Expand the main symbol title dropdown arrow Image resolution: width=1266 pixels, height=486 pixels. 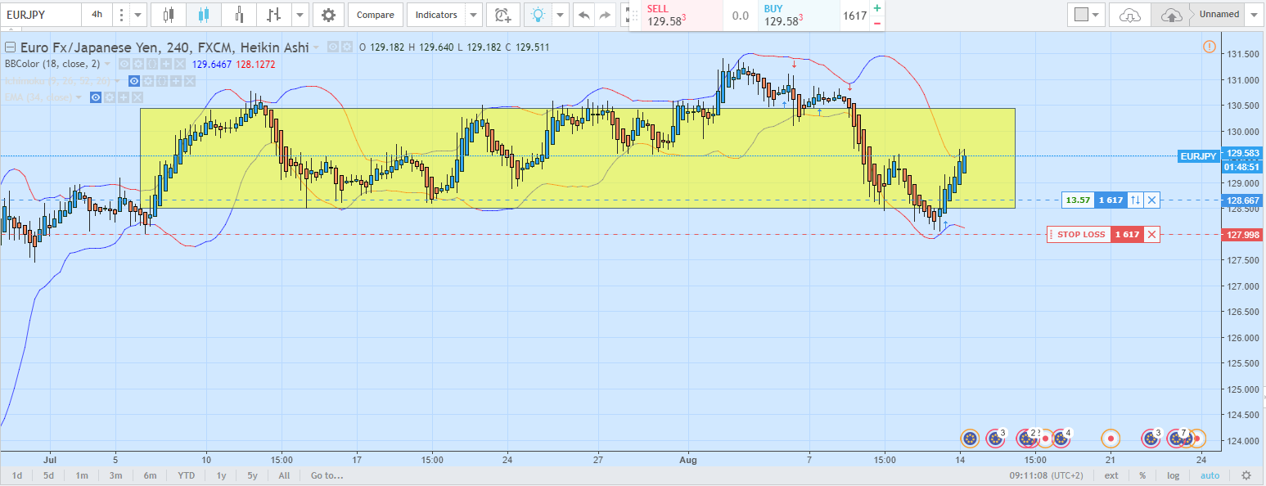[316, 47]
